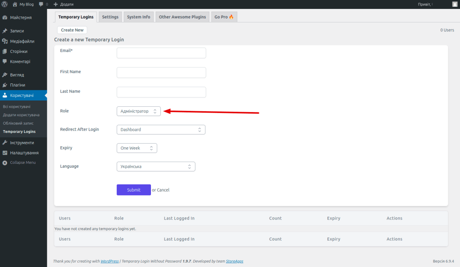
Task: Click the Email input field
Action: (161, 53)
